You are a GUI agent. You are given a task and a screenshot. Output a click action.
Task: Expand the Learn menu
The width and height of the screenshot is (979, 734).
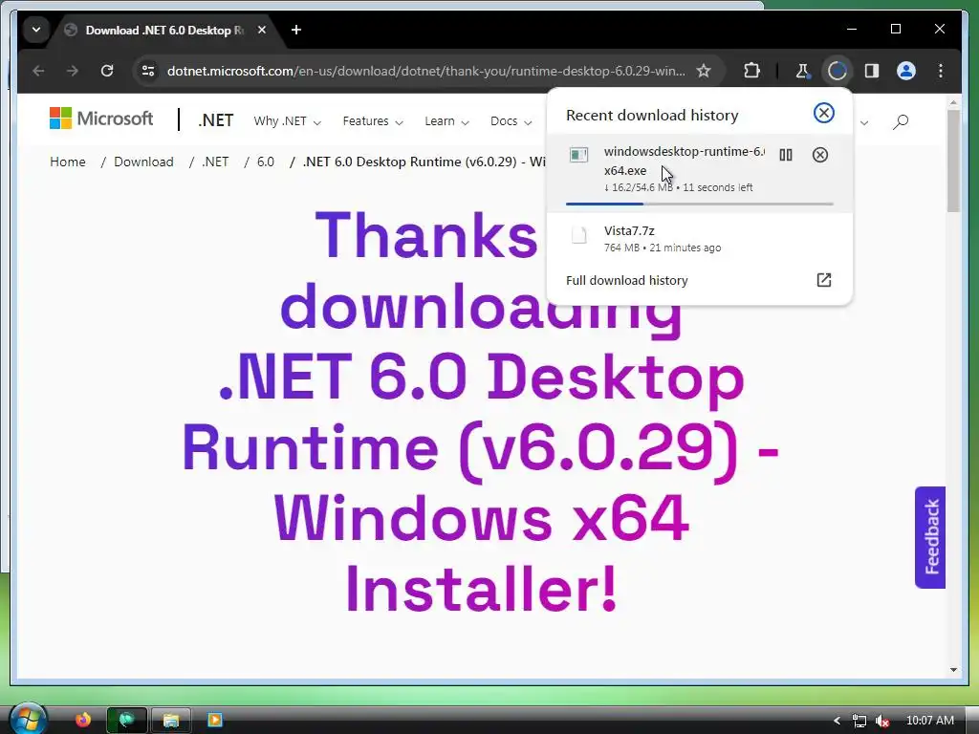pyautogui.click(x=446, y=121)
